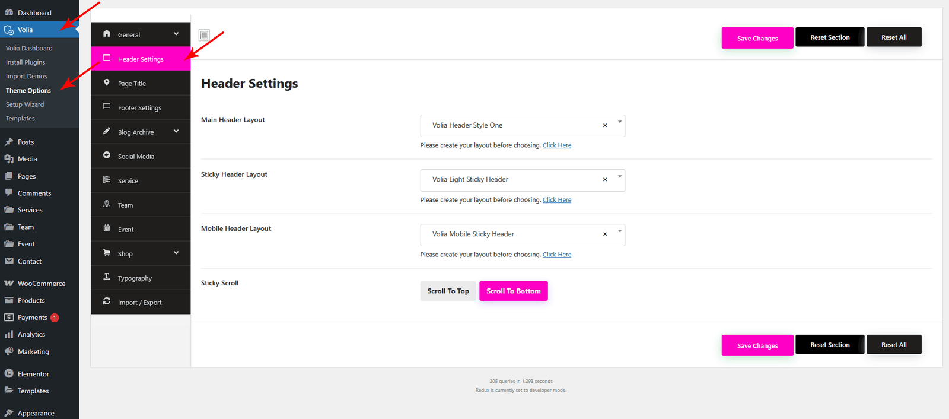
Task: Clear the Volia Header Style One selection
Action: [605, 125]
